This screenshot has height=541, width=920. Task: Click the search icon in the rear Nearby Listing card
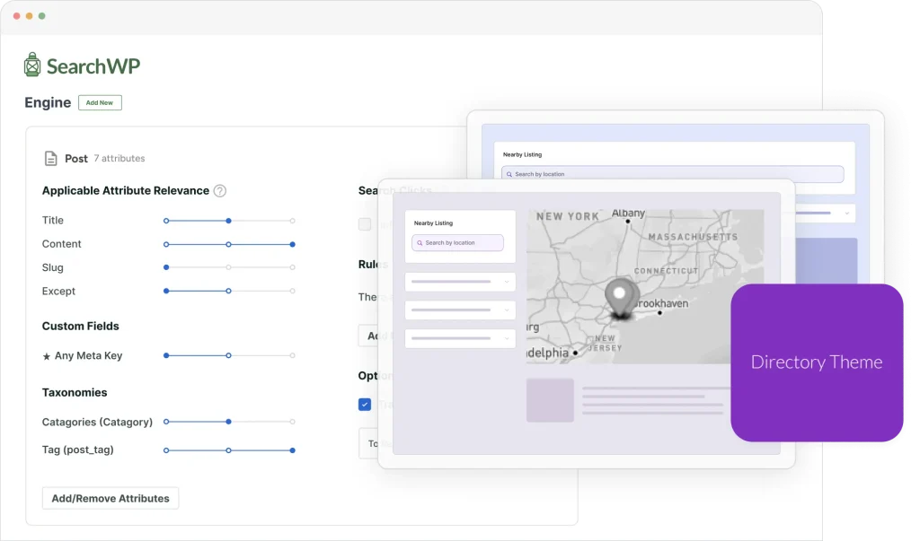(x=509, y=174)
